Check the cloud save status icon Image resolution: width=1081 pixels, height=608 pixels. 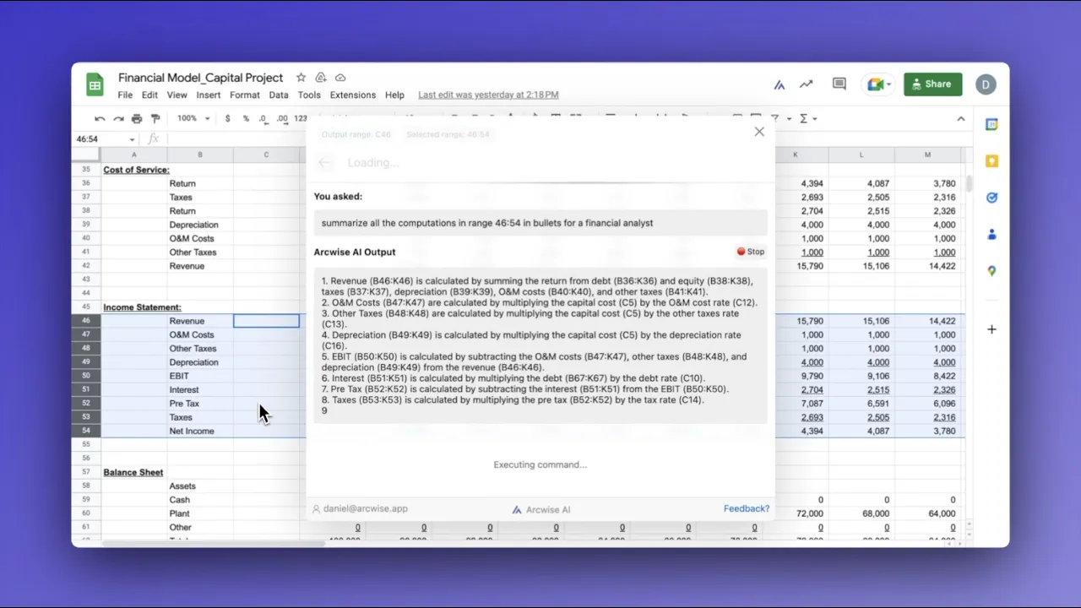(x=340, y=78)
